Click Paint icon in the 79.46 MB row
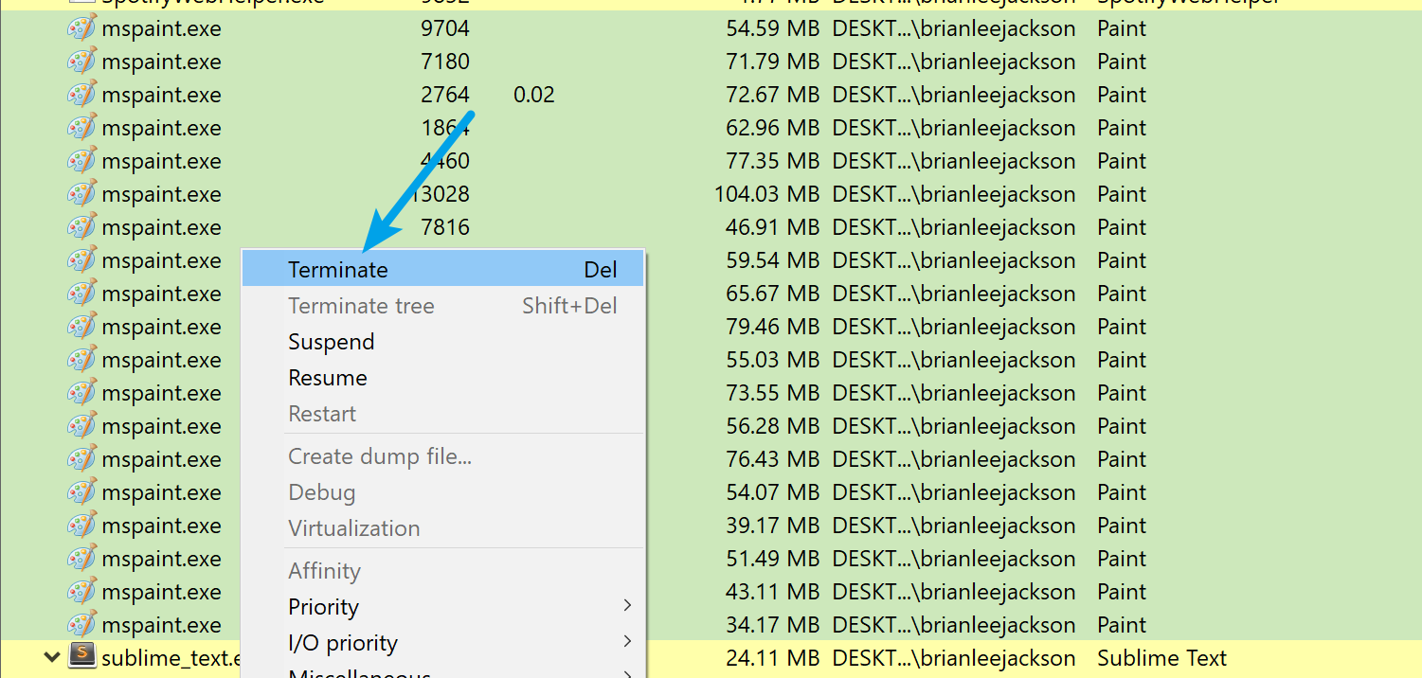This screenshot has width=1422, height=678. (x=82, y=327)
